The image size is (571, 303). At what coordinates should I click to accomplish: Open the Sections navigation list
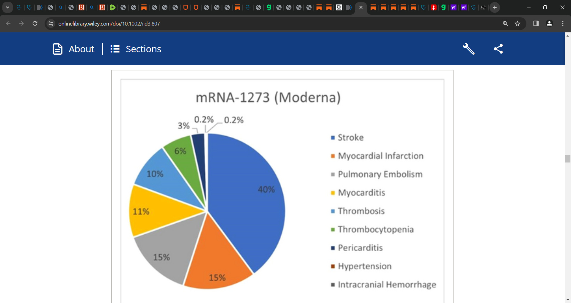pyautogui.click(x=136, y=49)
